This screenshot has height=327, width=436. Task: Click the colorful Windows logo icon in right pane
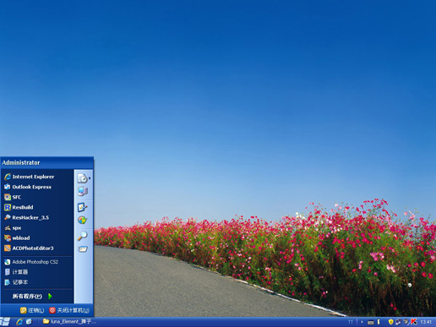(x=82, y=220)
